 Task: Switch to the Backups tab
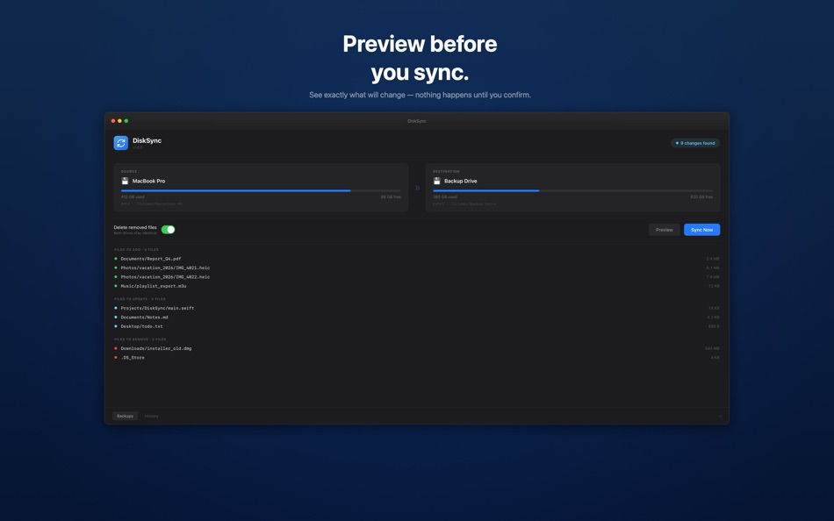coord(123,415)
